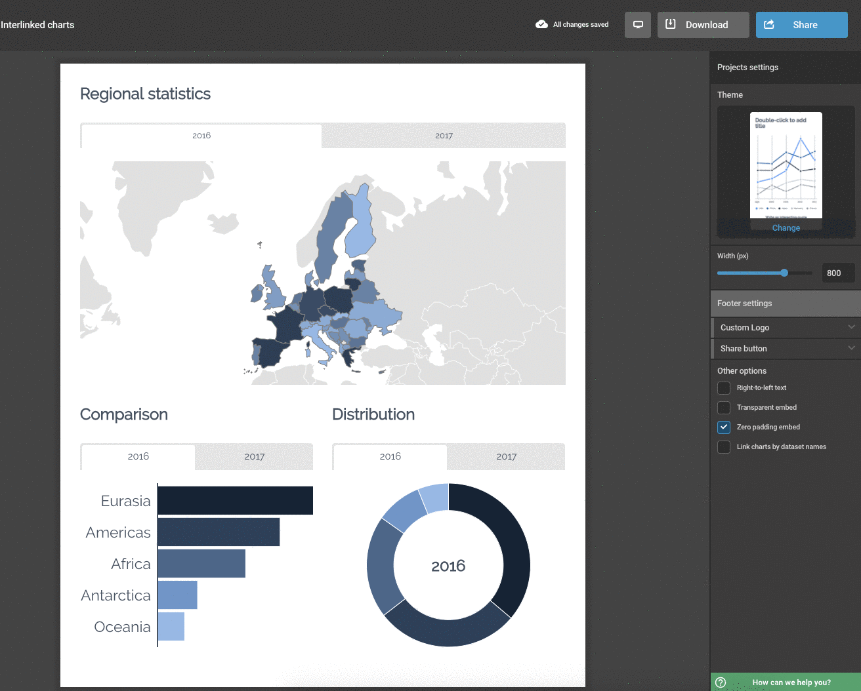The height and width of the screenshot is (691, 861).
Task: Toggle Transparent embed option
Action: (724, 408)
